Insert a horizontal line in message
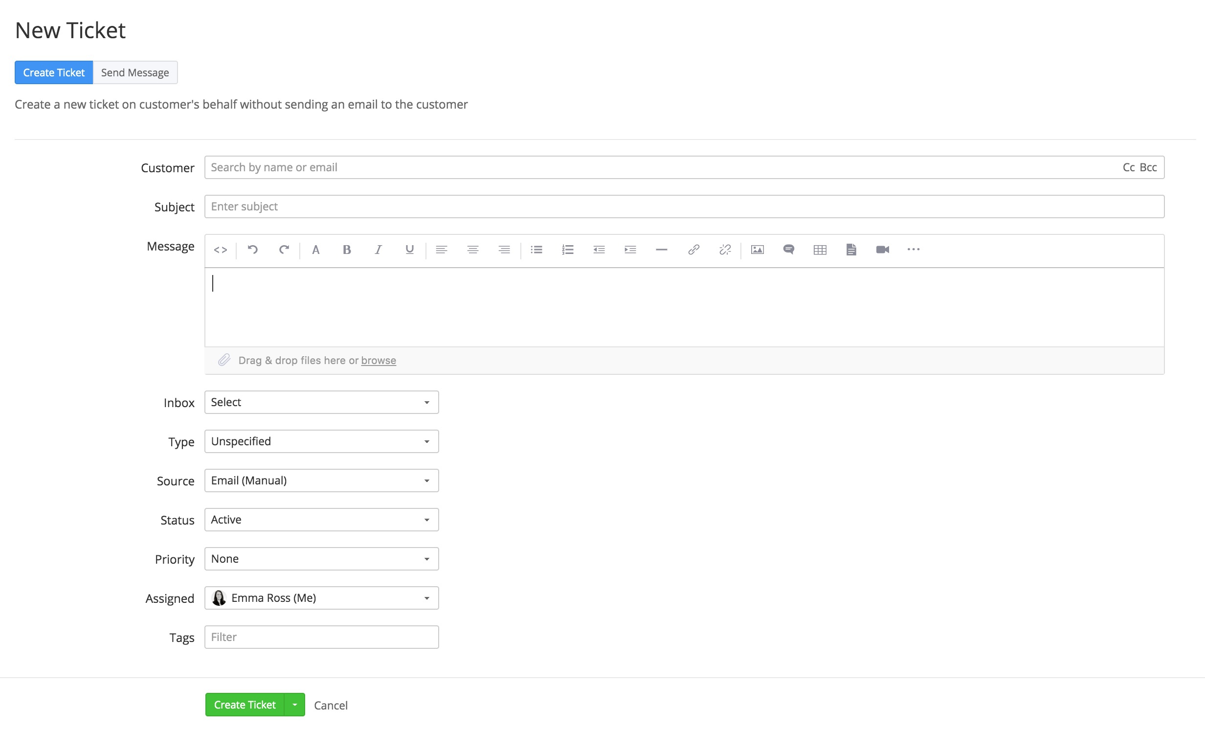 [x=661, y=250]
